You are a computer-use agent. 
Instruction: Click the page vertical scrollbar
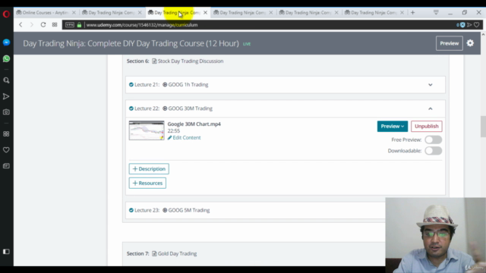click(x=483, y=127)
